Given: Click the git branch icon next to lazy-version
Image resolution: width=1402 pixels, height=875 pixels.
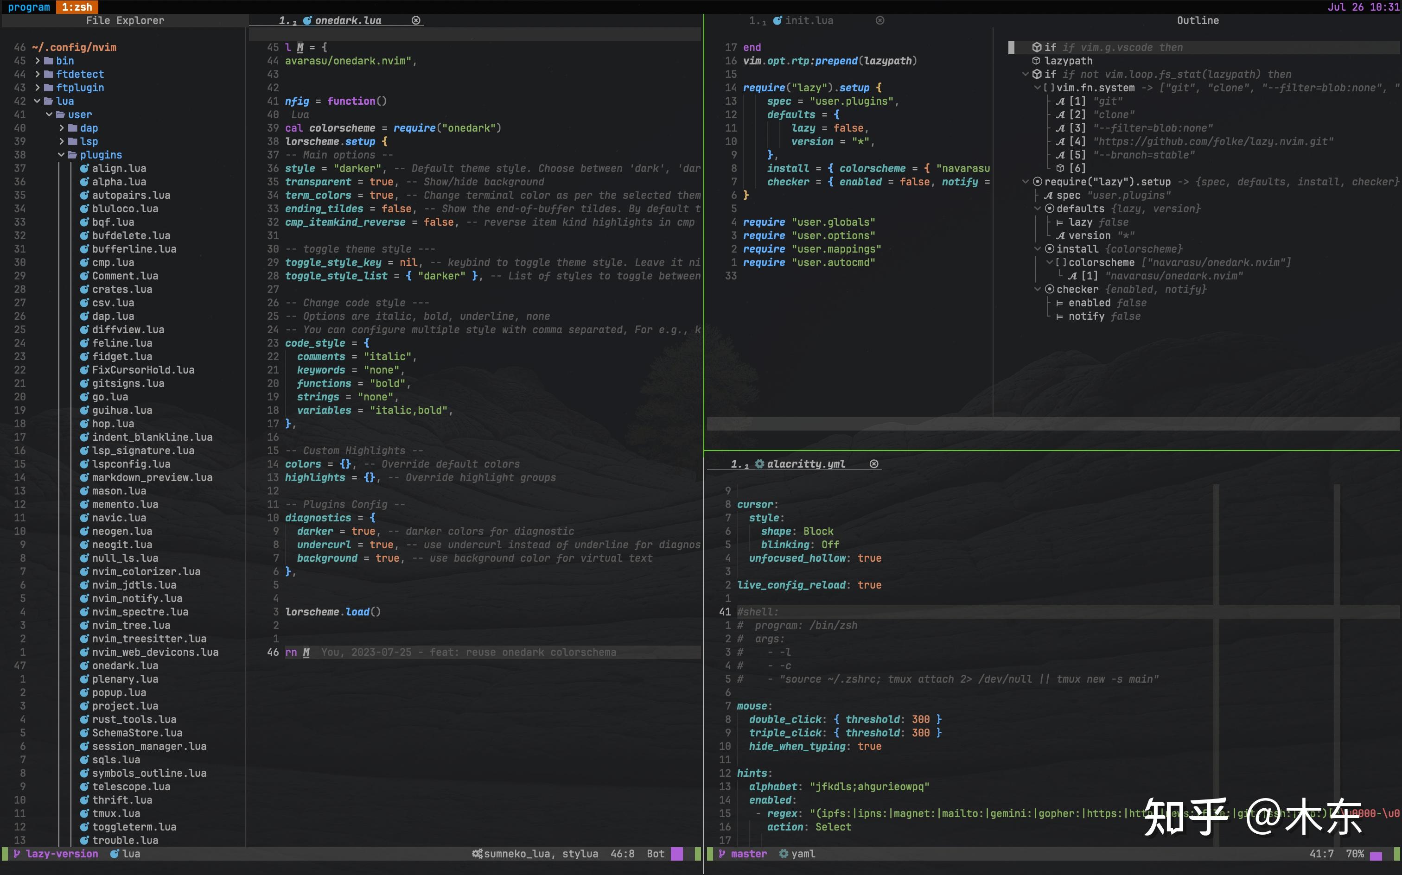Looking at the screenshot, I should click(x=17, y=854).
